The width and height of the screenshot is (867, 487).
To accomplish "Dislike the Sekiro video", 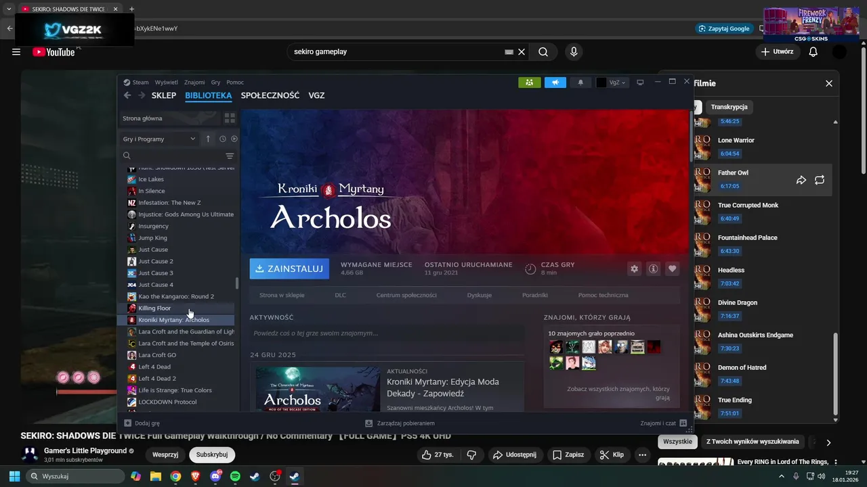I will [x=472, y=455].
